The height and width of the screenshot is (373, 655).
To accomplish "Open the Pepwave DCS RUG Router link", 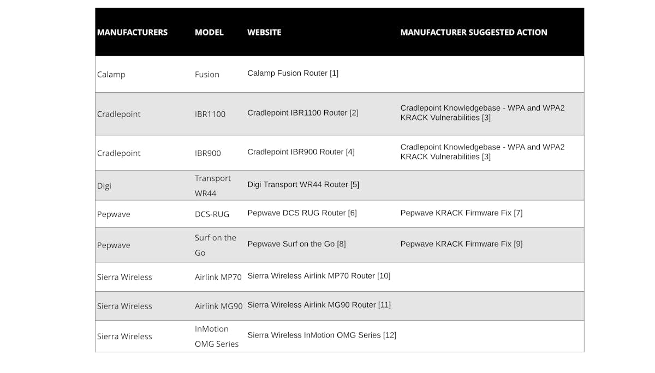I will click(302, 213).
